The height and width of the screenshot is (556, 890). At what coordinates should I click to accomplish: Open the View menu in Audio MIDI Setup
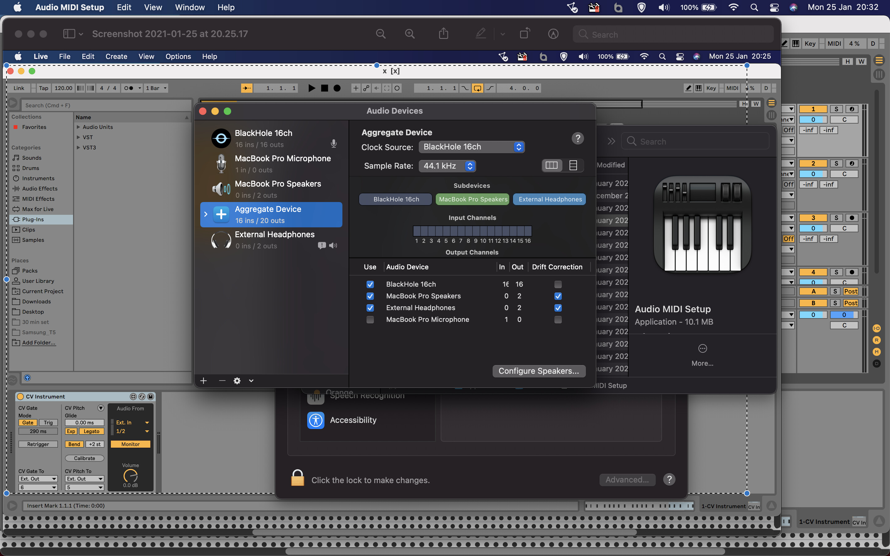(153, 7)
